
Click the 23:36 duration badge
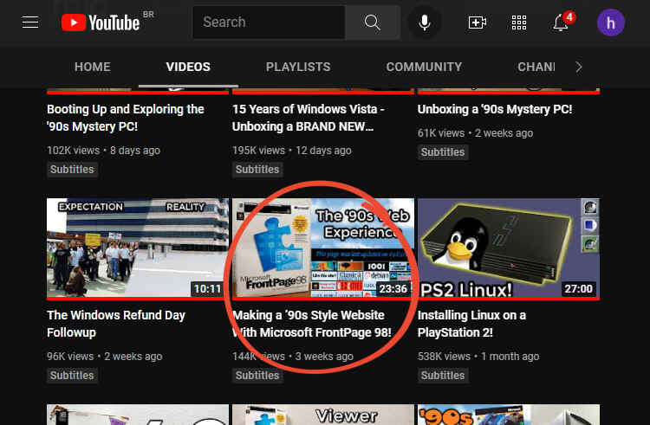[x=393, y=288]
